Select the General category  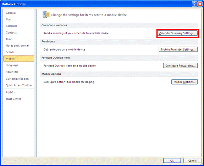point(11,13)
